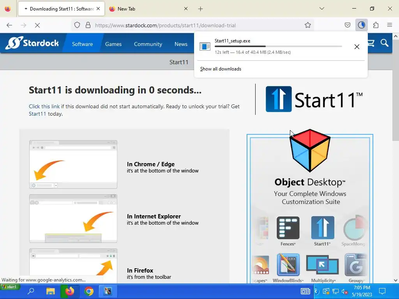Viewport: 399px width, 299px height.
Task: Open the shopping cart icon
Action: [371, 43]
